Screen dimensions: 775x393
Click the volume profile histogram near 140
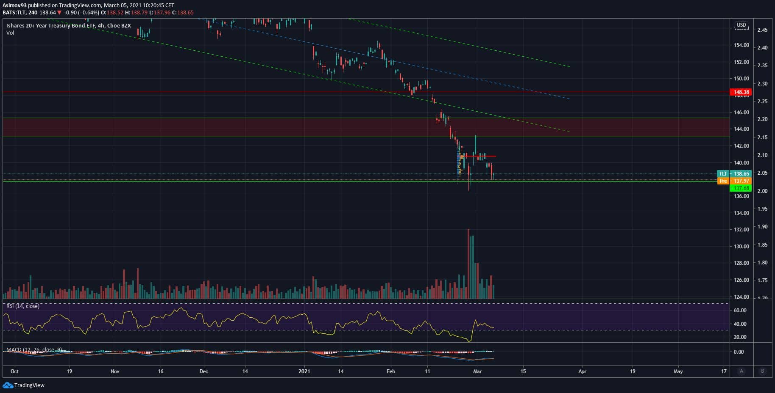459,164
